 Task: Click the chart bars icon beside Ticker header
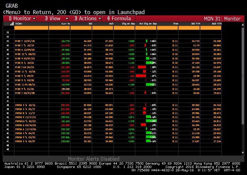[12, 24]
